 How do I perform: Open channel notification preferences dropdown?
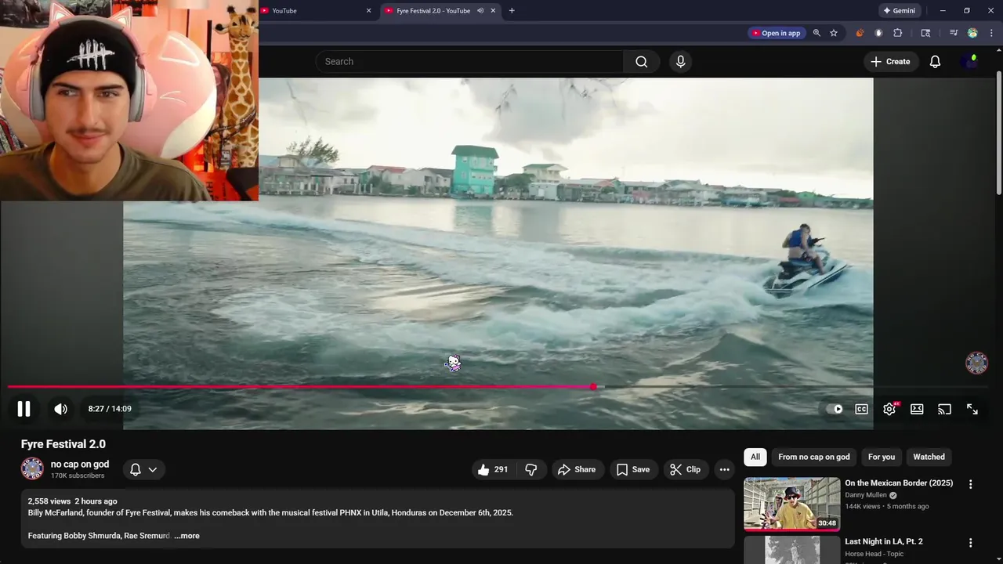coord(143,469)
